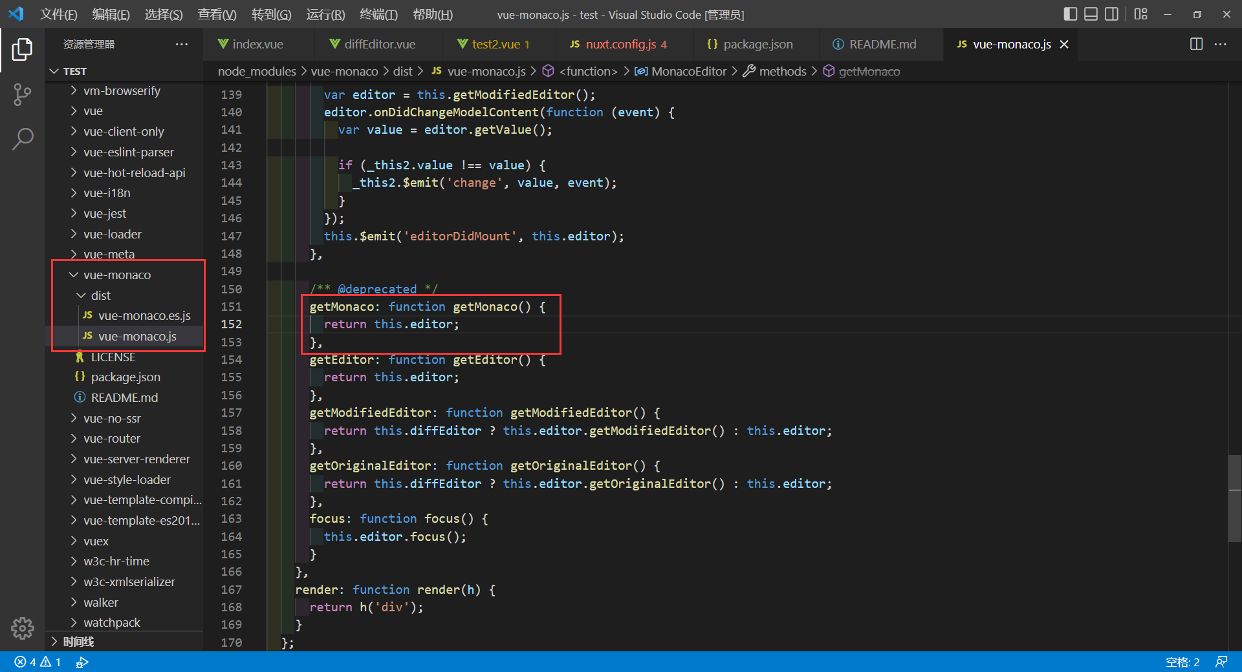Open the Manage gear menu
The width and height of the screenshot is (1242, 672).
[22, 627]
